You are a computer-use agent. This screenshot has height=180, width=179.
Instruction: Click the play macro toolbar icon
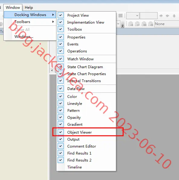[x=137, y=24]
